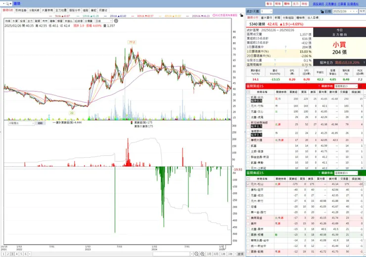The image size is (366, 257).
Task: Open the dropdown arrow beside the top-left search icon
Action: coord(4,3)
